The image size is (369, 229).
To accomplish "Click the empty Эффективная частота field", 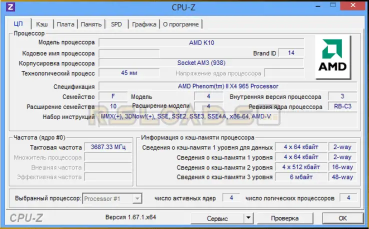I will pyautogui.click(x=108, y=177).
